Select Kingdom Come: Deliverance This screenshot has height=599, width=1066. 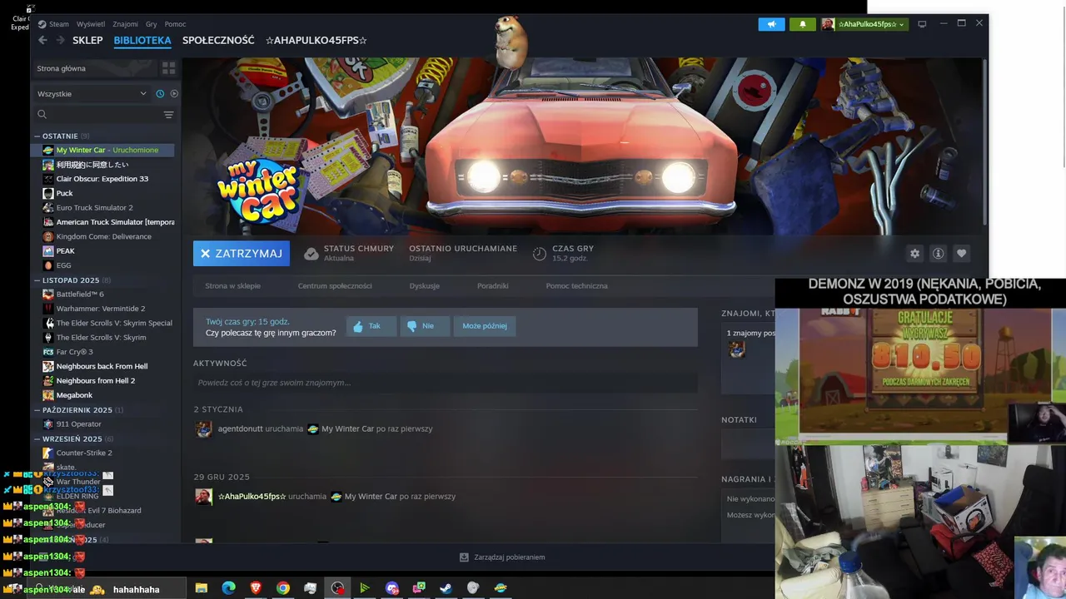(x=103, y=236)
